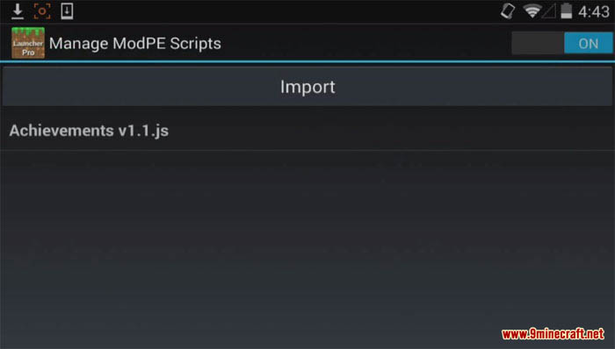Tap the dark side of the ModPE switch
The width and height of the screenshot is (615, 349).
[x=538, y=43]
